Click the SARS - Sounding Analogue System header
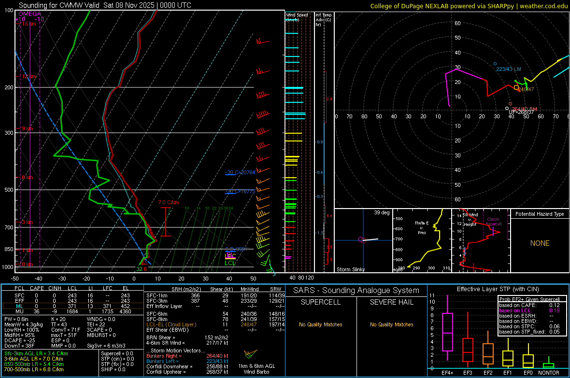 coord(356,291)
